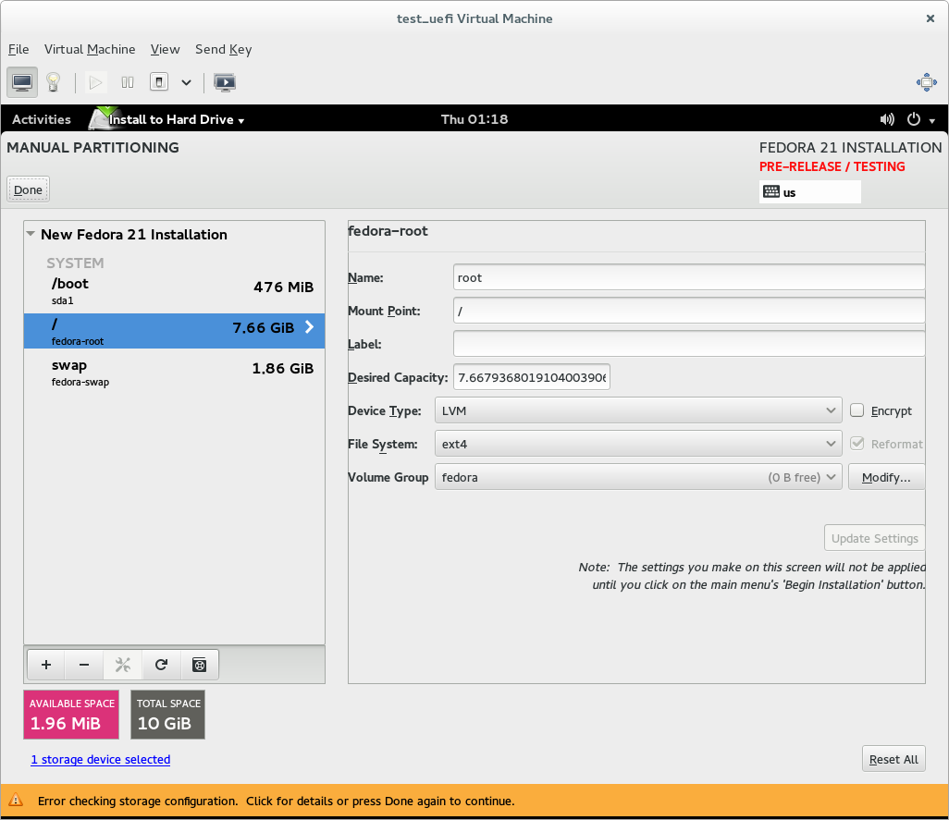Click the arrow on fedora-root row
Screen dimensions: 949x820
point(309,327)
